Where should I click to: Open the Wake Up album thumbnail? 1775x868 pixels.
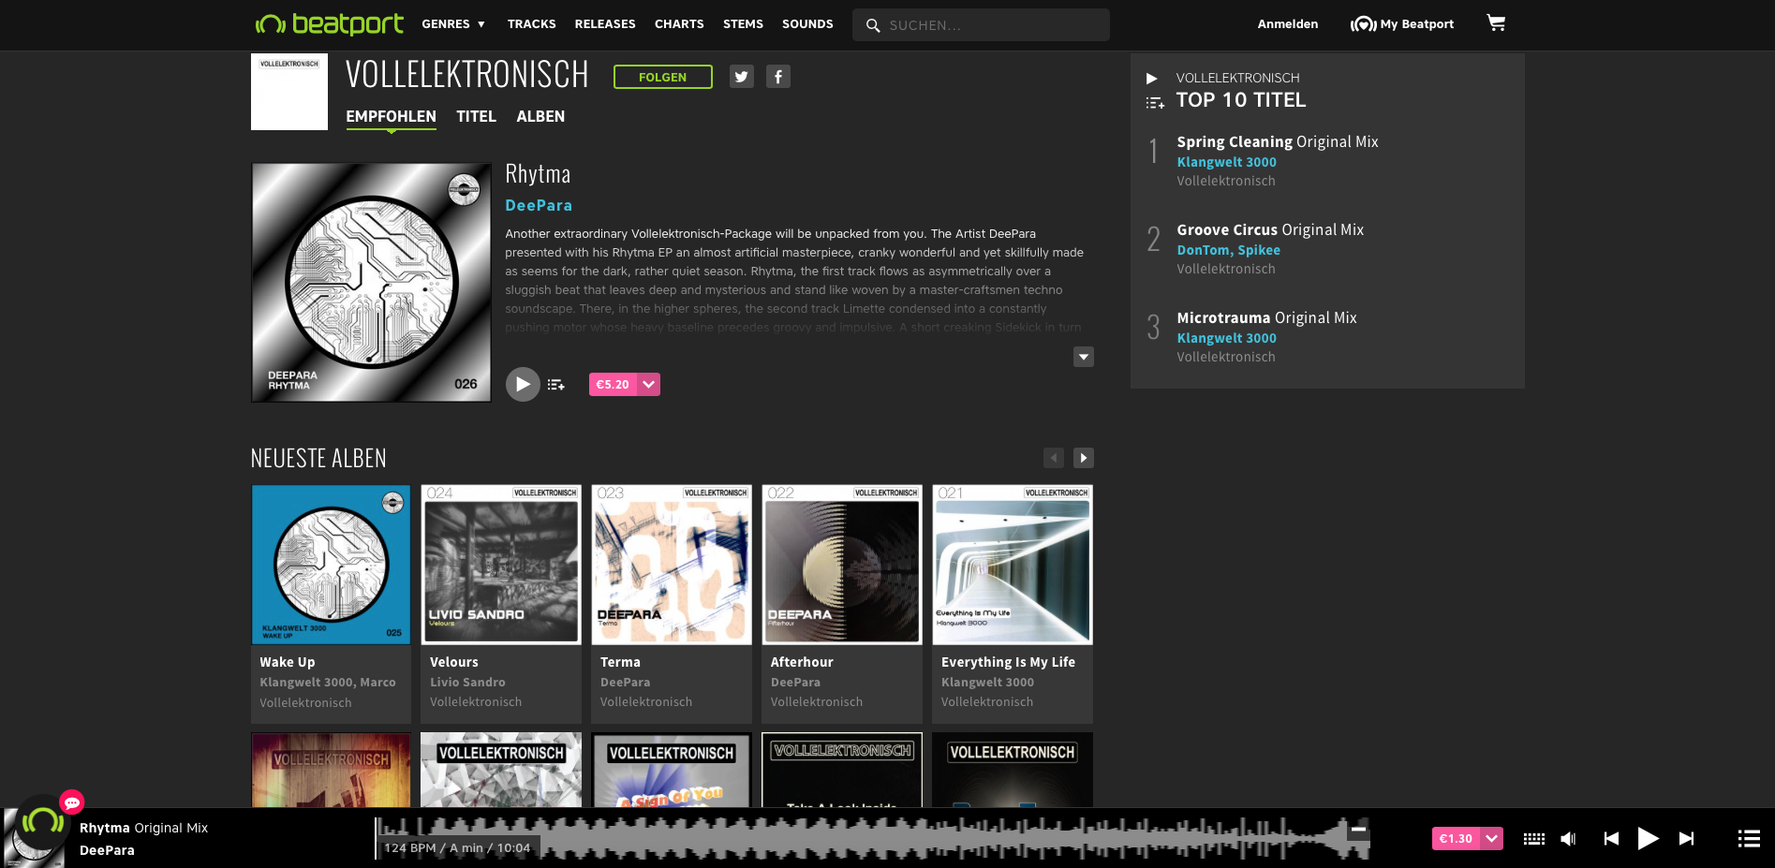(331, 564)
